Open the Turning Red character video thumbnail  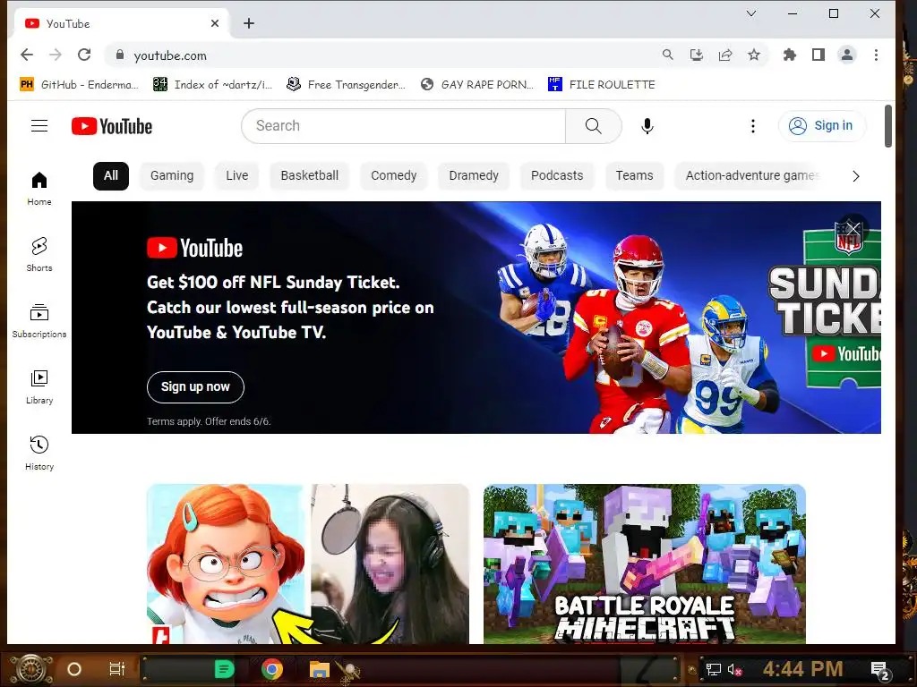point(308,564)
